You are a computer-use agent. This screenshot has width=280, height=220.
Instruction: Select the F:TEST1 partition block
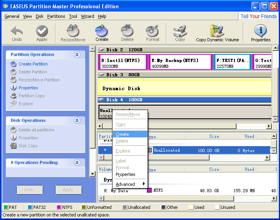232,62
